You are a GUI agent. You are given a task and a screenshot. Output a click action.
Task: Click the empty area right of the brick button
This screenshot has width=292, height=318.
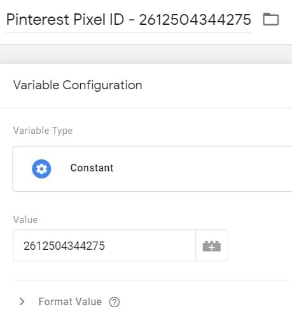(260, 245)
